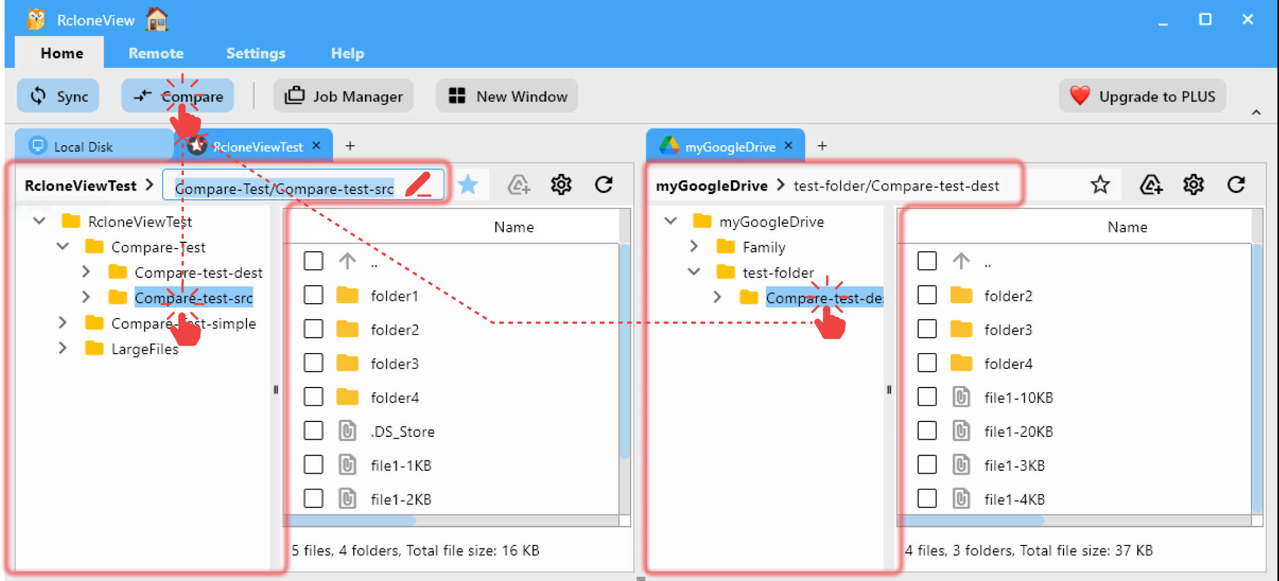Image resolution: width=1279 pixels, height=581 pixels.
Task: Expand the Compare-test-dest folder tree
Action: (x=86, y=272)
